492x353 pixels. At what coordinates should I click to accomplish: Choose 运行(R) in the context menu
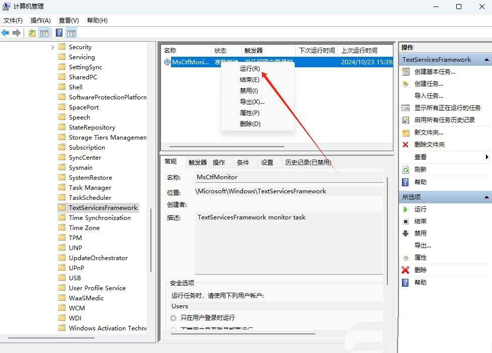coord(250,69)
